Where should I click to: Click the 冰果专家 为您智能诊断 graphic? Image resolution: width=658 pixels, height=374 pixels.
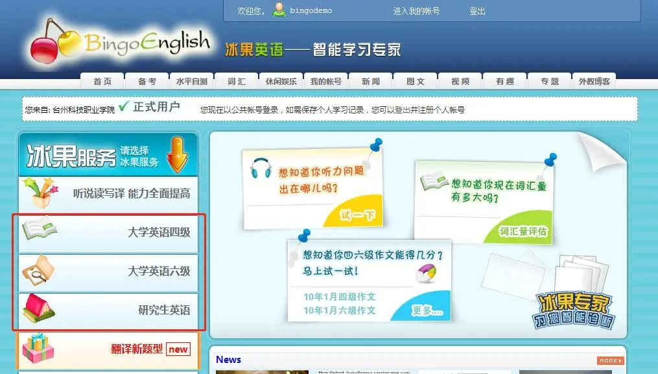(572, 310)
